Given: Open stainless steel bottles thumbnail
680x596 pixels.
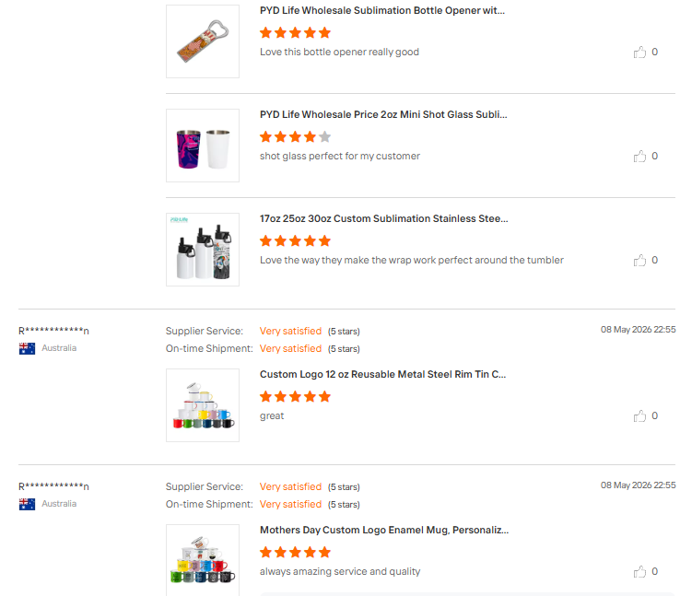Looking at the screenshot, I should click(x=203, y=250).
